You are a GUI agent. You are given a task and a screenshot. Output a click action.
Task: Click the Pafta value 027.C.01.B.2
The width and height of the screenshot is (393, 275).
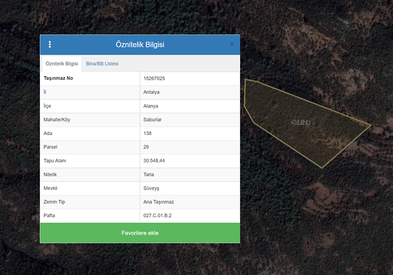[x=157, y=215]
